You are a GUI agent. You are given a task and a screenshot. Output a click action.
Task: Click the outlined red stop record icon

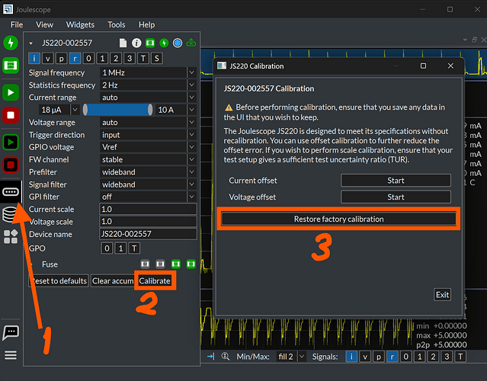click(11, 165)
